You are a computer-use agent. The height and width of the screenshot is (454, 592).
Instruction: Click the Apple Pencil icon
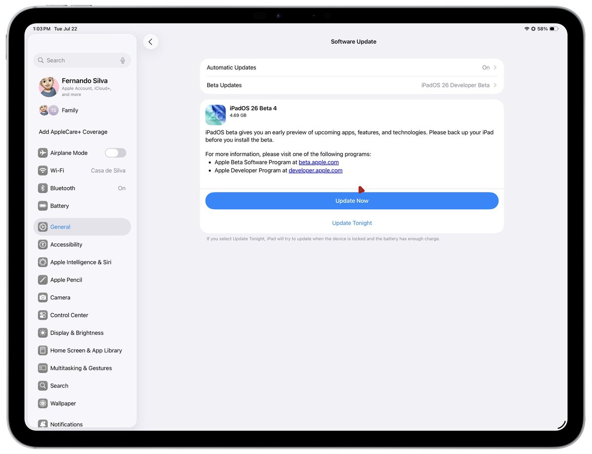tap(43, 280)
